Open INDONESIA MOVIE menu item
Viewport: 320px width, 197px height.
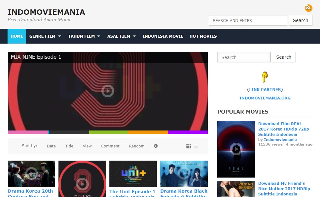tap(163, 36)
